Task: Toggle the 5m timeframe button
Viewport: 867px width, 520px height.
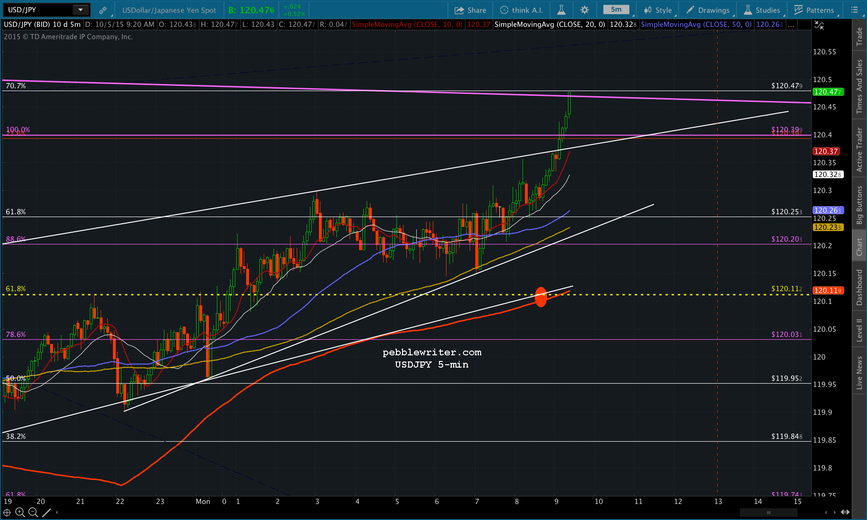Action: pyautogui.click(x=616, y=10)
